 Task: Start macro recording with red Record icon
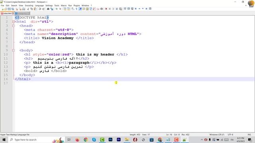pos(106,9)
